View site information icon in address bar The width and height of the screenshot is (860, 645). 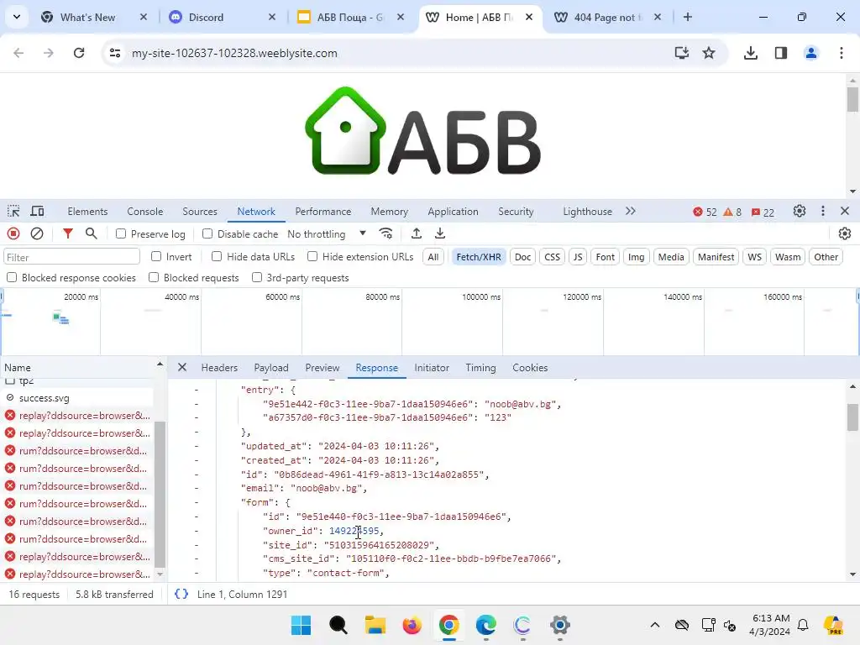pyautogui.click(x=115, y=53)
